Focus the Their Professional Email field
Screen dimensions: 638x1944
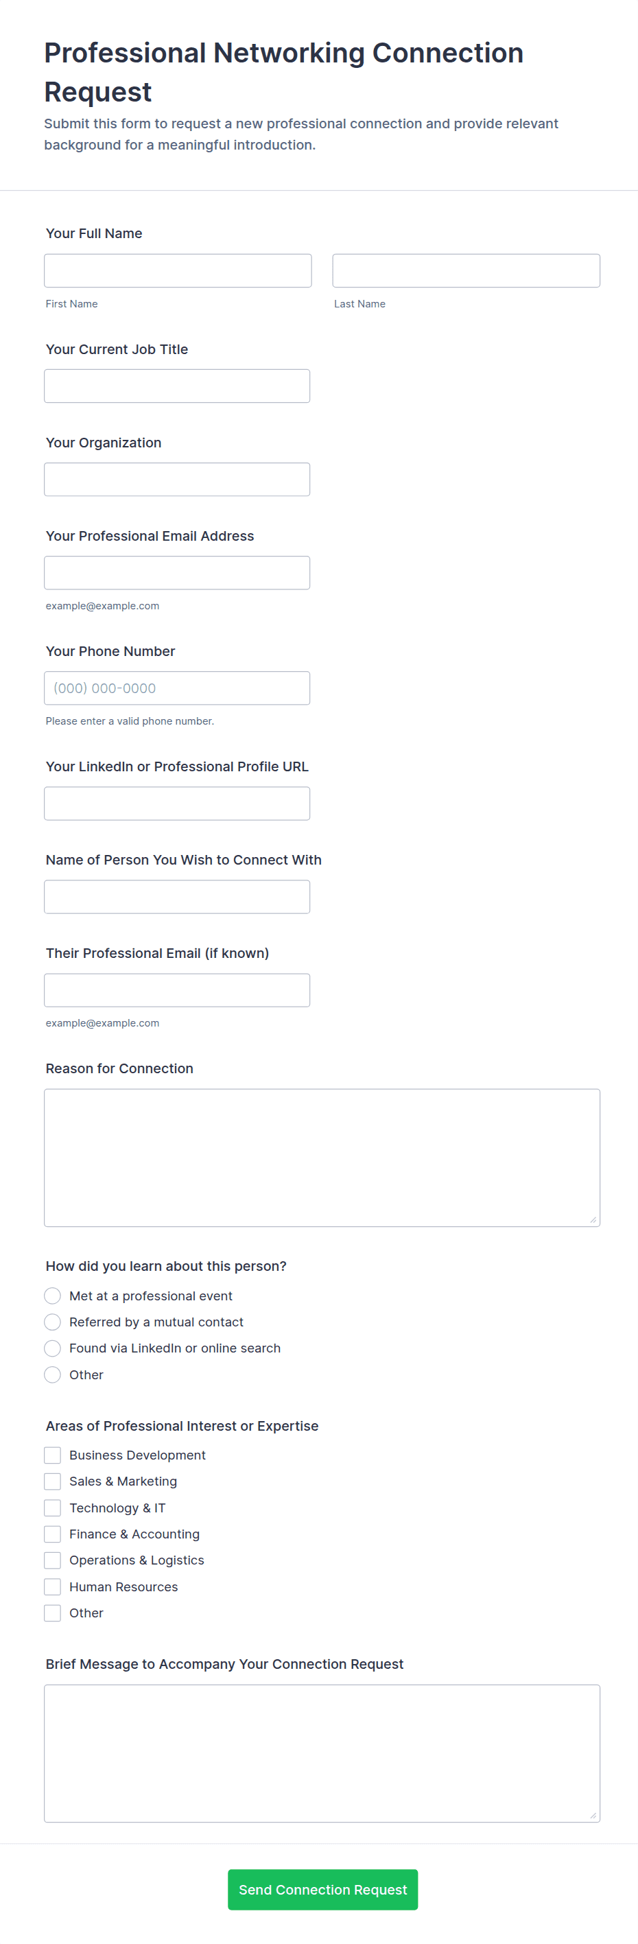coord(176,990)
